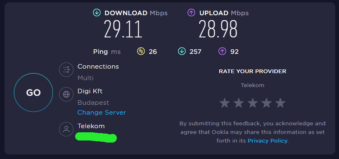Click the Connections multi-arrow icon

tap(66, 70)
